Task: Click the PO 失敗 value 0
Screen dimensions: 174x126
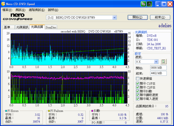Action: tap(126, 123)
